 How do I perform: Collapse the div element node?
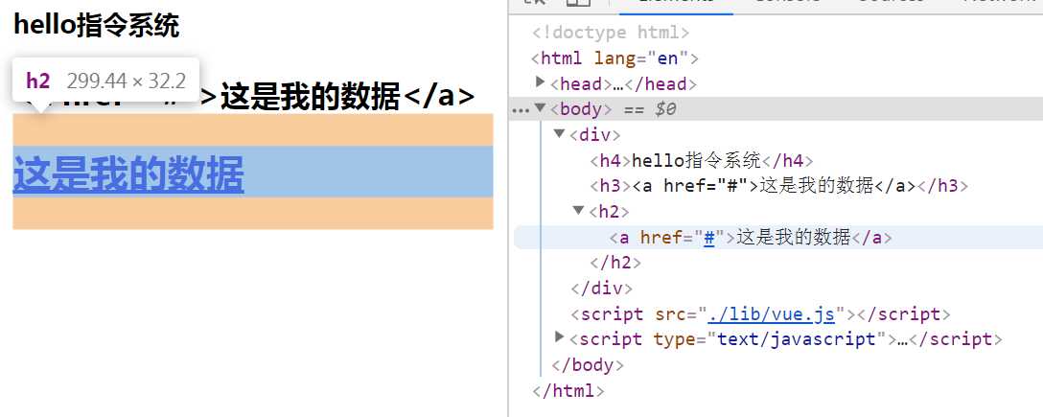coord(559,133)
